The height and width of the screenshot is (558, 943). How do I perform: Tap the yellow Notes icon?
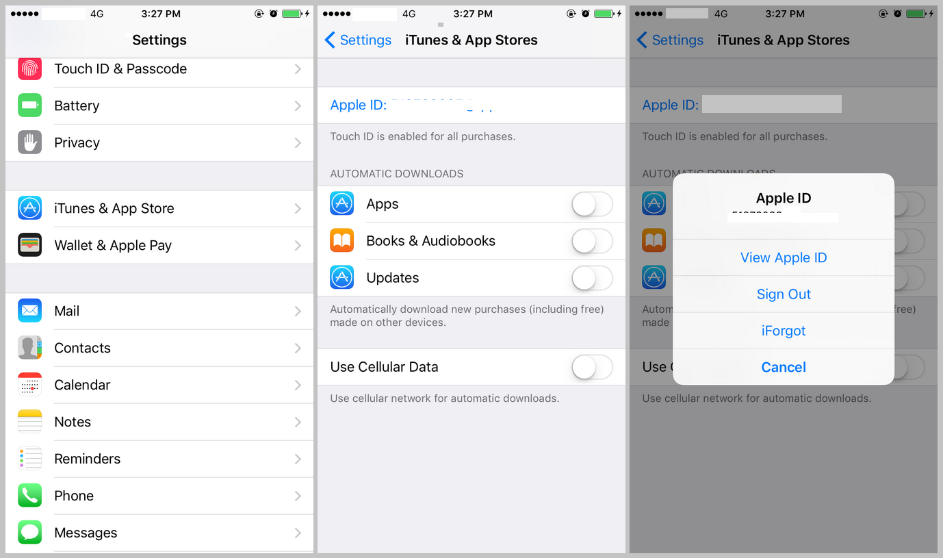tap(29, 422)
